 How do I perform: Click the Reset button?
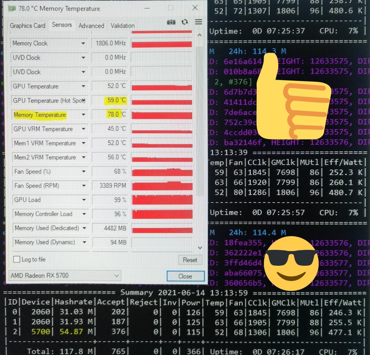click(x=190, y=260)
